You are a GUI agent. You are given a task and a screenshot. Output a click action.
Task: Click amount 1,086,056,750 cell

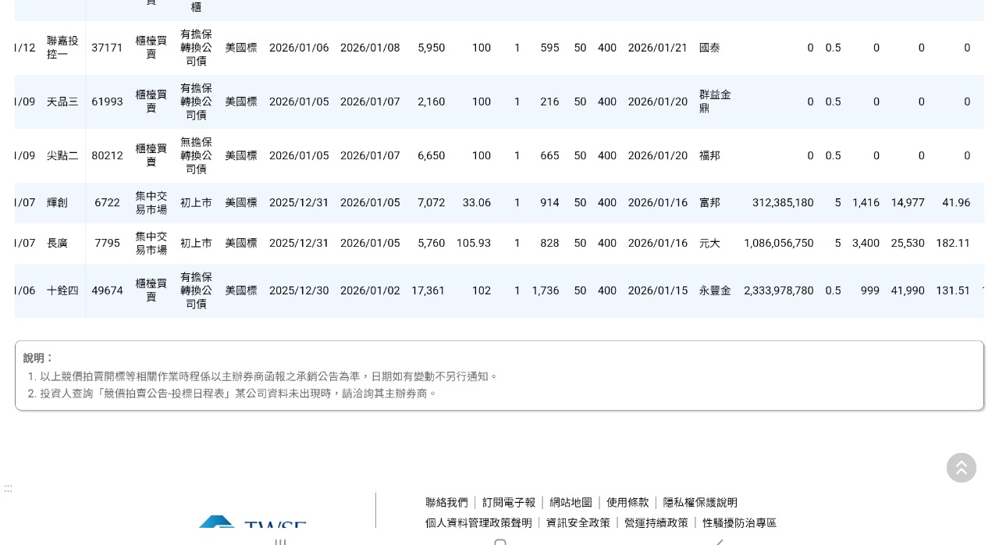[x=779, y=243]
